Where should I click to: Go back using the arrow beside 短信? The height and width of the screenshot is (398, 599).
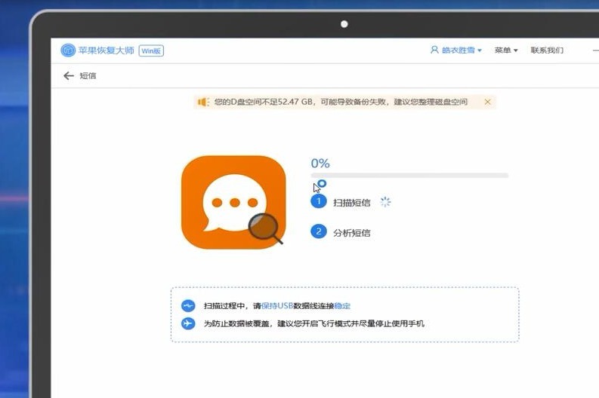69,76
